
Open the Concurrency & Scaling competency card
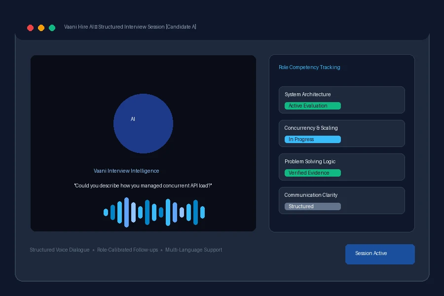[x=341, y=133]
